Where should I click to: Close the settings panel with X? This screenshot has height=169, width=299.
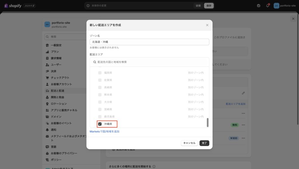(293, 19)
